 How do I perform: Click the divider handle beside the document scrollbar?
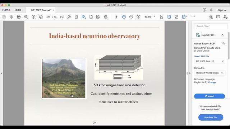click(x=187, y=73)
